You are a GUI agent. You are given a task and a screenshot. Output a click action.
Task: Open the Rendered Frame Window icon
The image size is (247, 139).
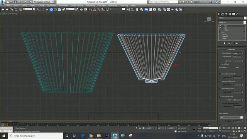168,10
